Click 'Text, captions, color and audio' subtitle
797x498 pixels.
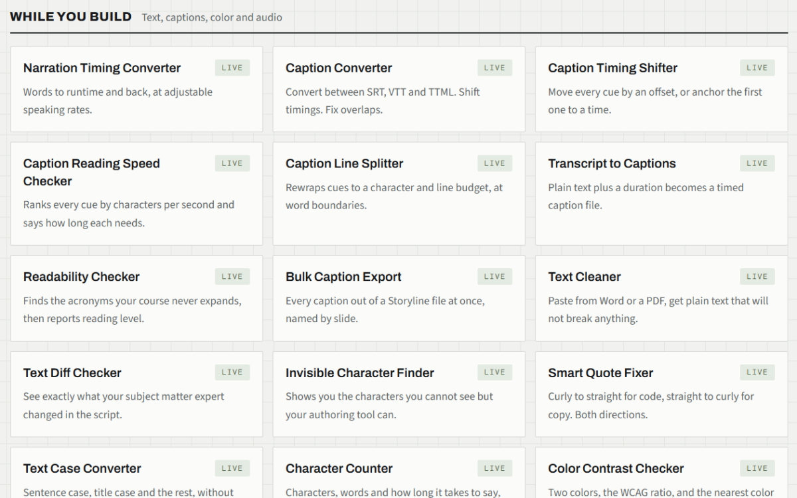tap(212, 17)
